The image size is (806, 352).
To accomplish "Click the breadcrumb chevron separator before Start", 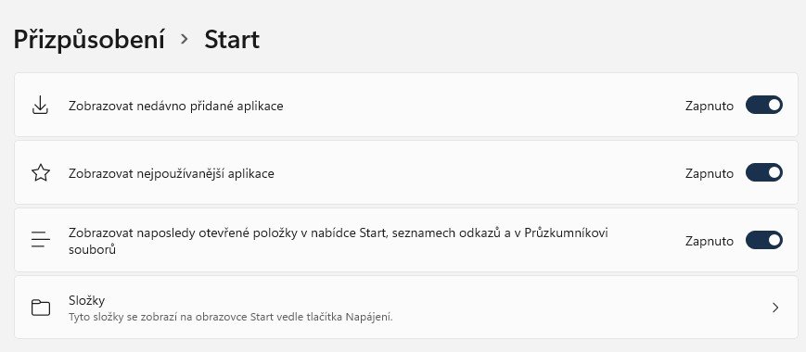I will coord(185,40).
